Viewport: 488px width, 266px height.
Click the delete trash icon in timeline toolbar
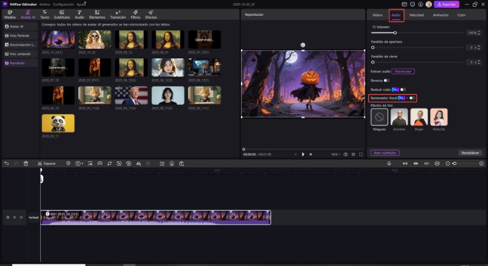pyautogui.click(x=26, y=164)
